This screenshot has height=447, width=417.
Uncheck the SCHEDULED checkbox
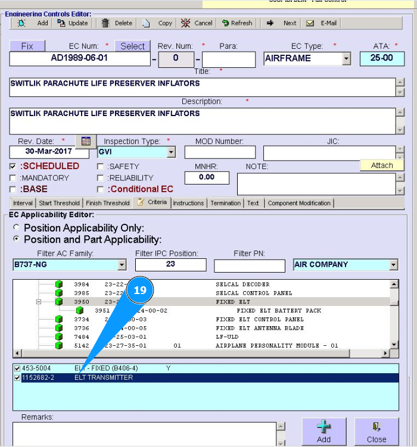point(13,167)
